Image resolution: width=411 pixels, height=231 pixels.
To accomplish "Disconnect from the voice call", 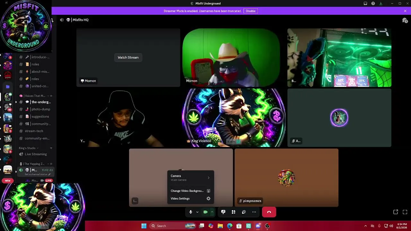I will coord(269,212).
